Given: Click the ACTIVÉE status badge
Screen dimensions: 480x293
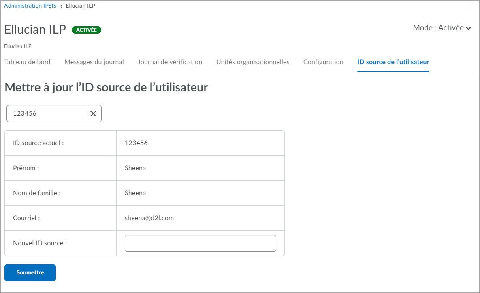Looking at the screenshot, I should [86, 30].
